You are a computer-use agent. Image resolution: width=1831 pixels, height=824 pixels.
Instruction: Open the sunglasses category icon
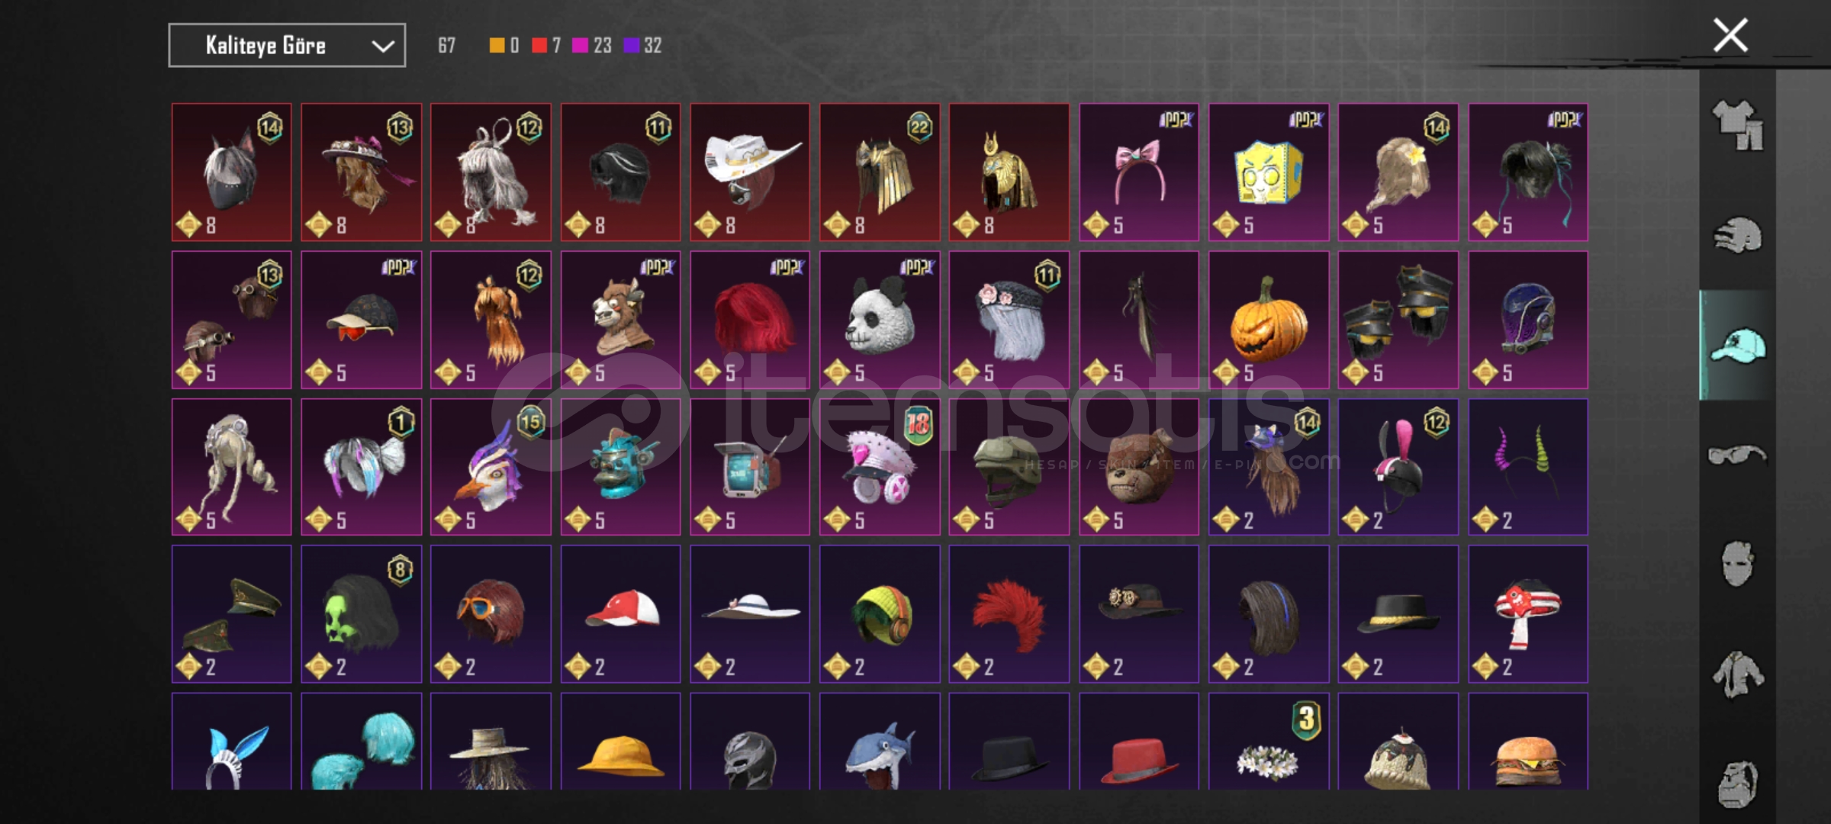point(1737,455)
